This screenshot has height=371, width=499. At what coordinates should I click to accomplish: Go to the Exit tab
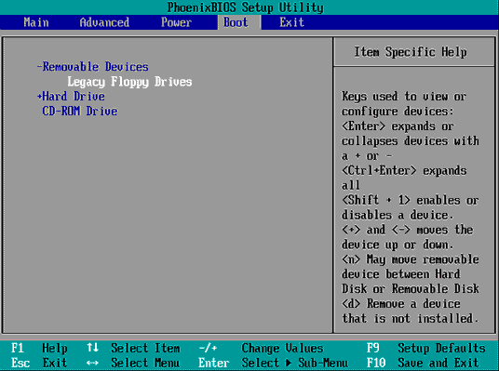(x=291, y=22)
